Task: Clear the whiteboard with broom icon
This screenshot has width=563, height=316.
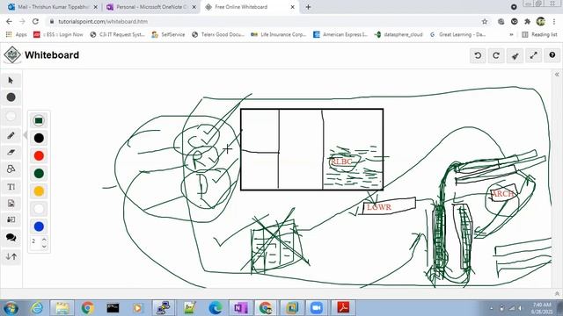Action: (515, 55)
